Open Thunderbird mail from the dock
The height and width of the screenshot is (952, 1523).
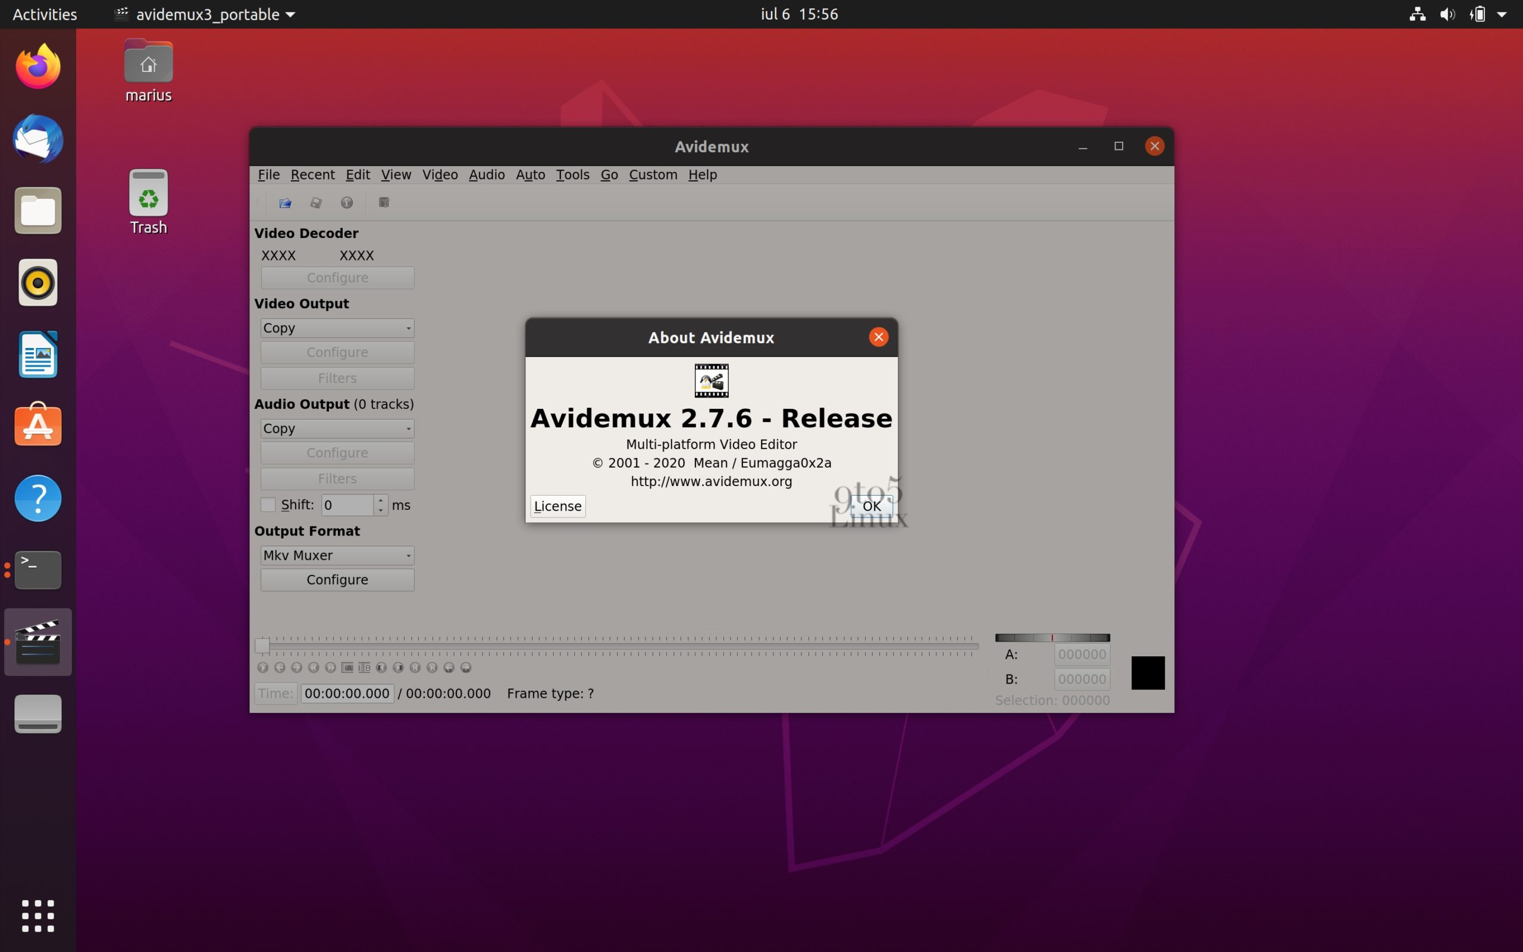[37, 139]
